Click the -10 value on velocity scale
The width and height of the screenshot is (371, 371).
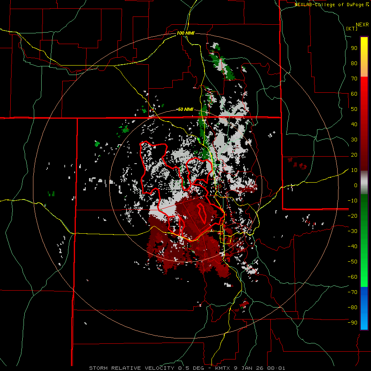352,201
